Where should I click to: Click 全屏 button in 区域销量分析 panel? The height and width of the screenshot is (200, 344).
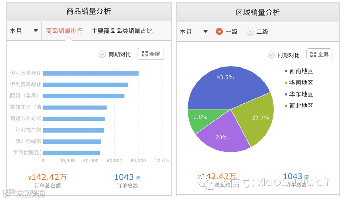coord(319,54)
